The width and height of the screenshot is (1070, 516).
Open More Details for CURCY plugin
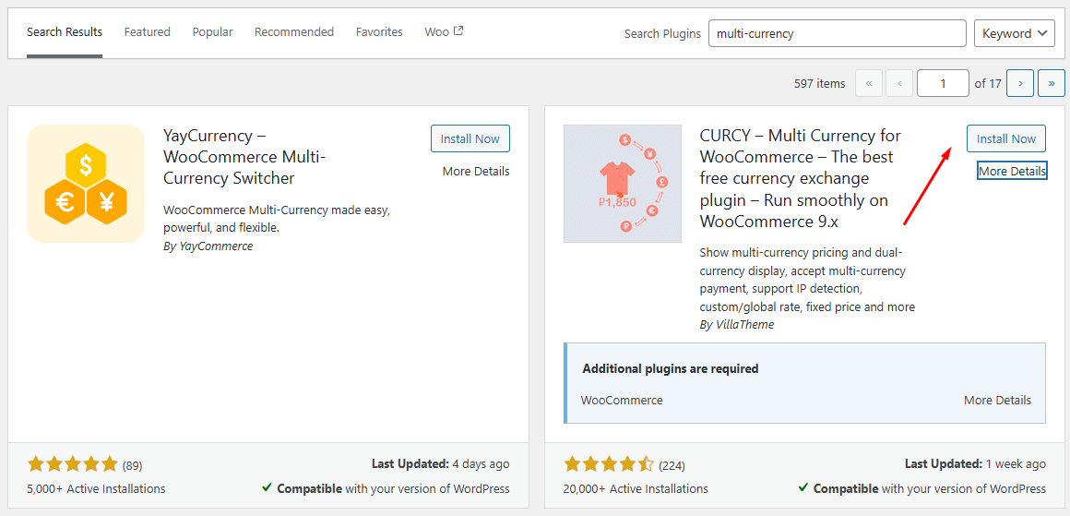pos(1012,172)
